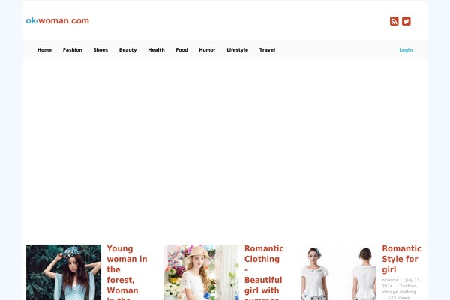Select the Health menu item

point(157,50)
